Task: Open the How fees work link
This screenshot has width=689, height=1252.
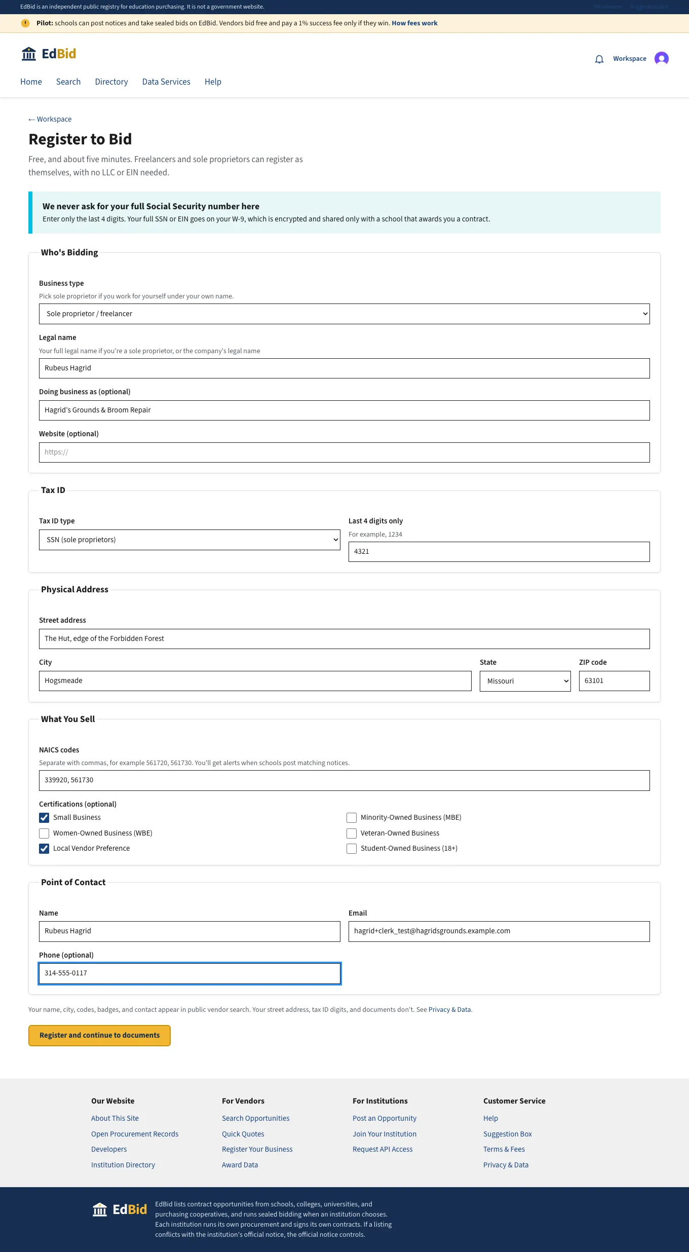Action: 414,23
